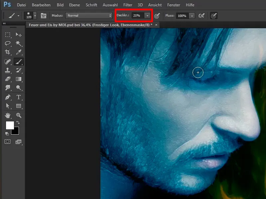This screenshot has height=199, width=266.
Task: Click the Deckkr. 21% value field
Action: 138,16
